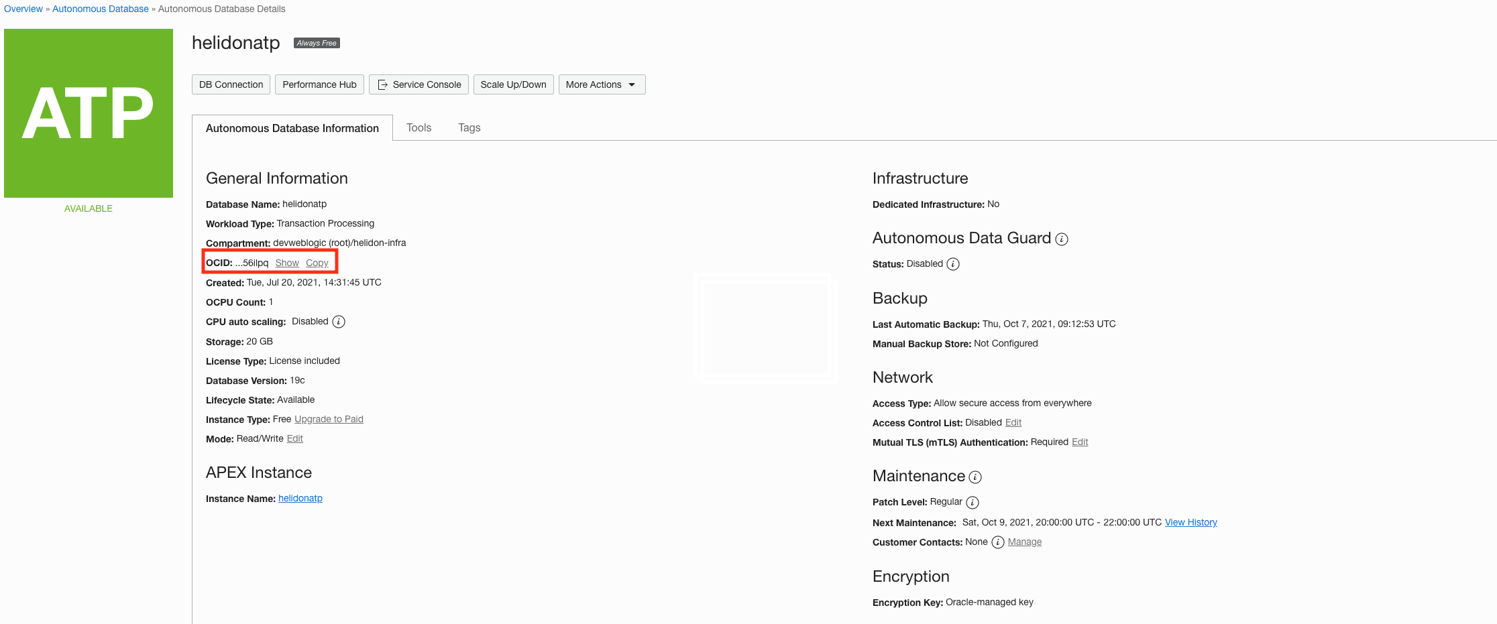This screenshot has width=1497, height=624.
Task: Go to Autonomous Database breadcrumb link
Action: 101,9
